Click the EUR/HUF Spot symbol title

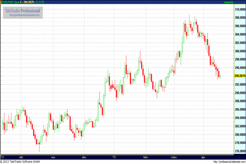coord(10,2)
